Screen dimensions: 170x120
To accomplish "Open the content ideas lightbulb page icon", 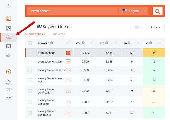I will (x=8, y=46).
